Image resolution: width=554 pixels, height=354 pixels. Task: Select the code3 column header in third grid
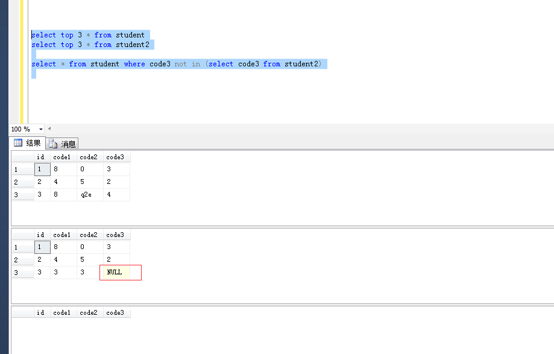point(116,312)
